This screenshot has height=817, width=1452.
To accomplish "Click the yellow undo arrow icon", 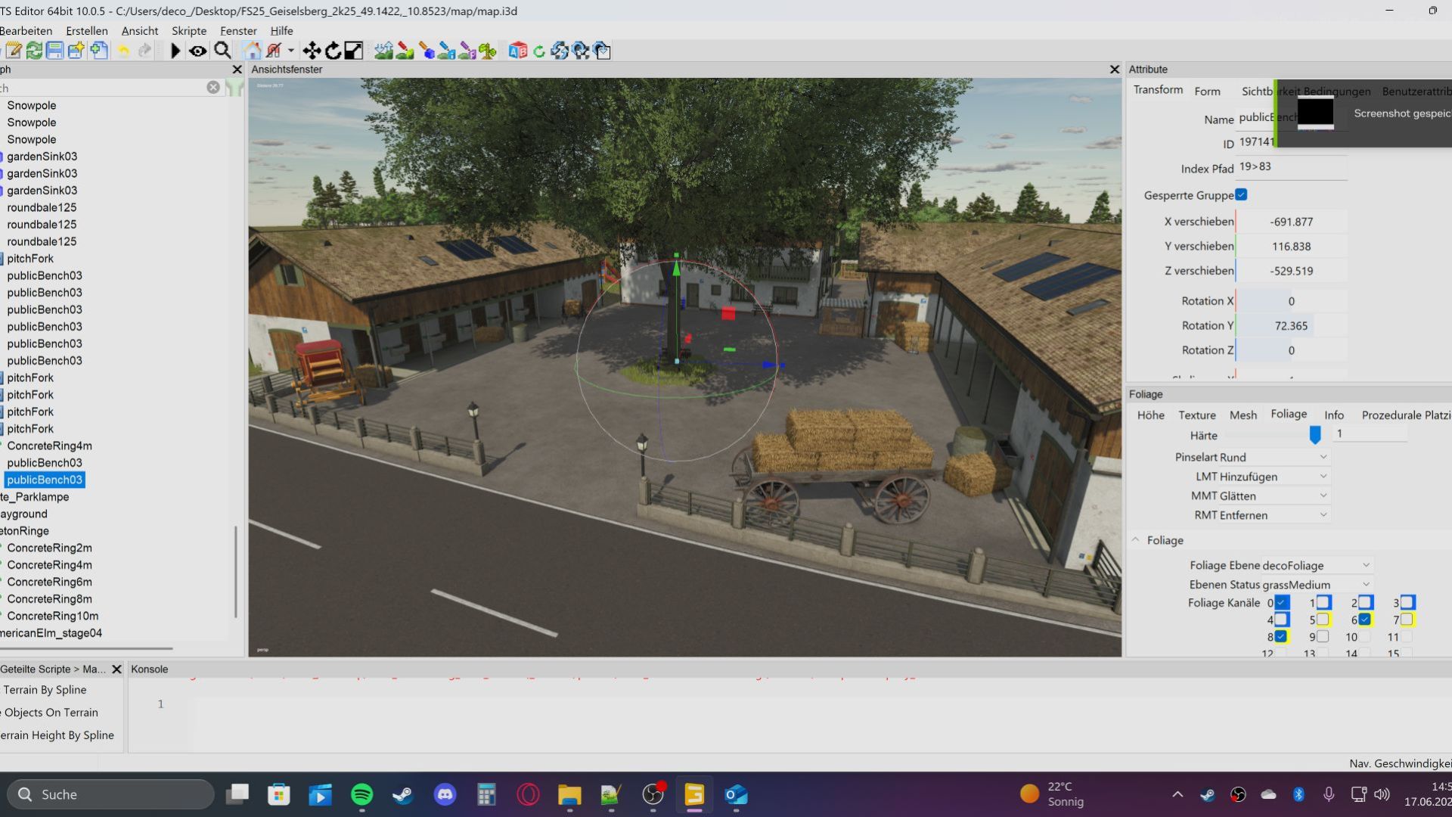I will tap(123, 51).
